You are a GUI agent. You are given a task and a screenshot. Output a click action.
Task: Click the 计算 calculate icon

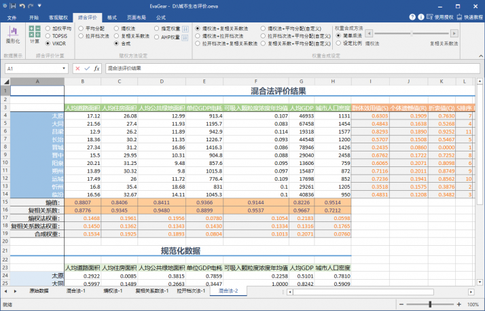point(35,35)
